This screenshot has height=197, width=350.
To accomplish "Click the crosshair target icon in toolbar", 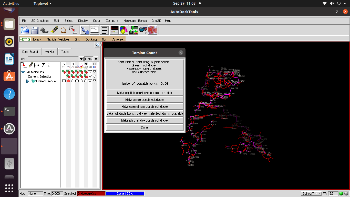I will click(63, 30).
